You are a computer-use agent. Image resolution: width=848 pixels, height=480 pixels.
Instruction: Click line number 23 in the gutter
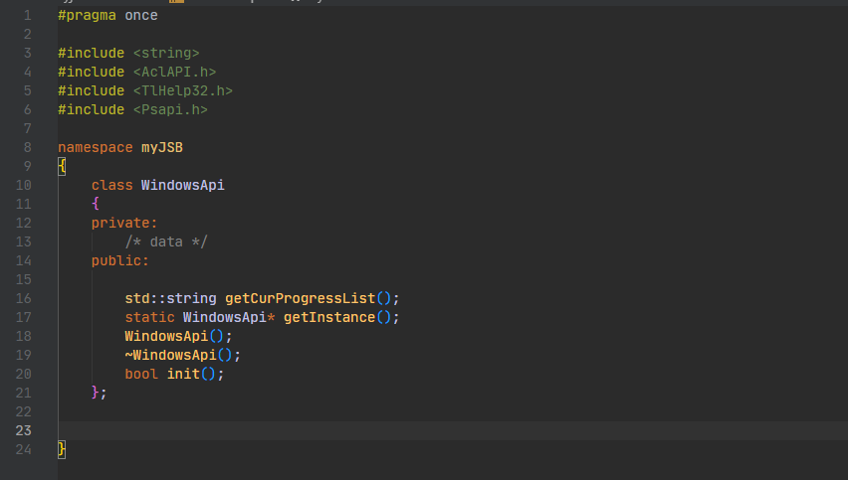tap(23, 431)
